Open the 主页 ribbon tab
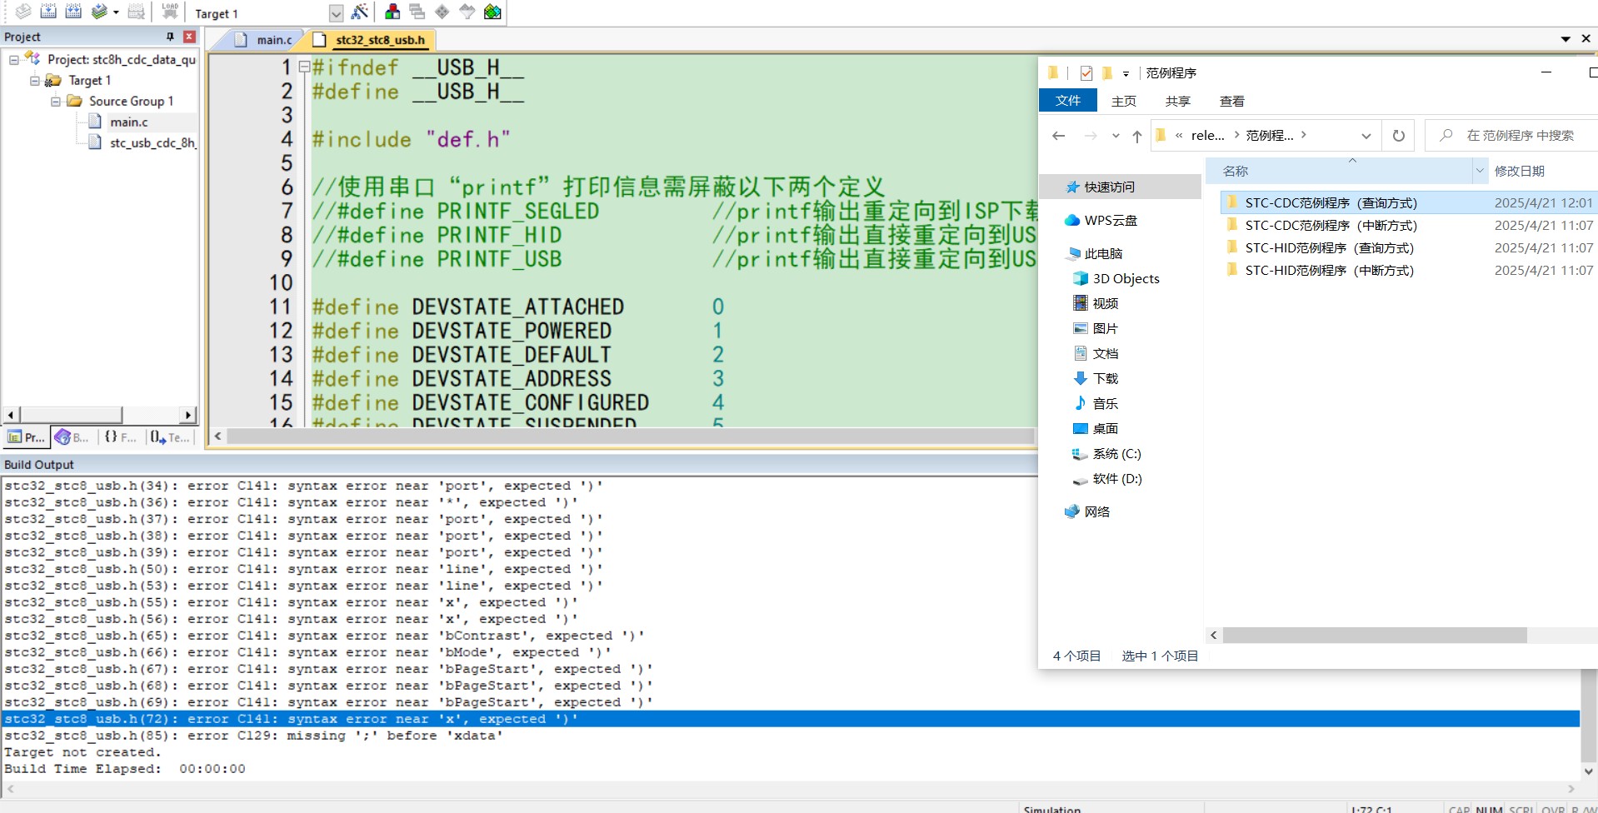Image resolution: width=1598 pixels, height=813 pixels. [x=1123, y=101]
